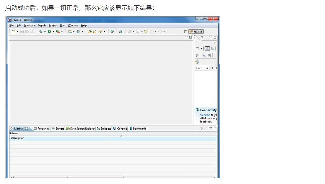The height and width of the screenshot is (184, 325).
Task: Click the Last Edit Location arrow icon
Action: 146,31
